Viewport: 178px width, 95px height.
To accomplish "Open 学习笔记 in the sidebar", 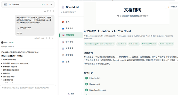I will pos(71,42).
